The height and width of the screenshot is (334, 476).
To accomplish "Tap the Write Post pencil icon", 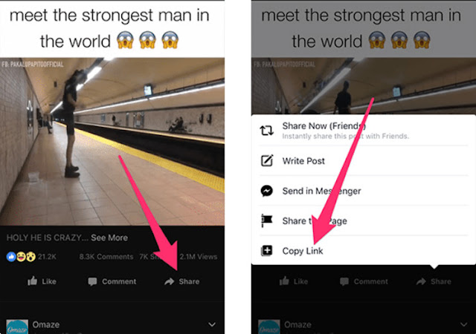I will click(x=267, y=160).
